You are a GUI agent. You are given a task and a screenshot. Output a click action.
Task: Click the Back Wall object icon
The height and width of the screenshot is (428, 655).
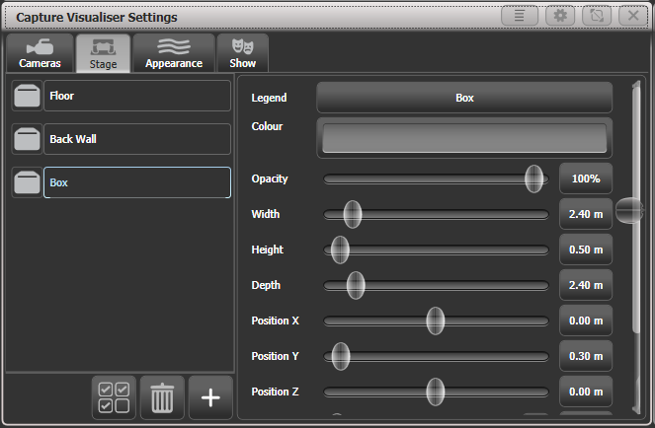[27, 139]
